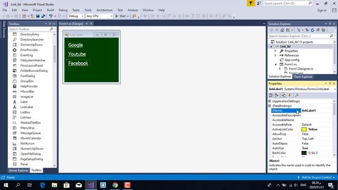Open the Analyze menu

tap(133, 10)
